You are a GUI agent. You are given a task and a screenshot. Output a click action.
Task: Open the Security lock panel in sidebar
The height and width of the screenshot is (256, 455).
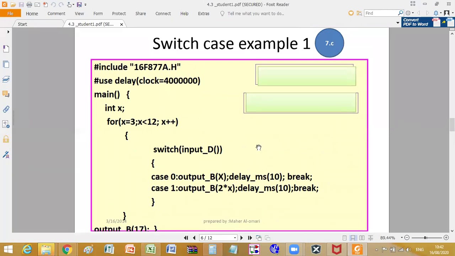click(6, 139)
